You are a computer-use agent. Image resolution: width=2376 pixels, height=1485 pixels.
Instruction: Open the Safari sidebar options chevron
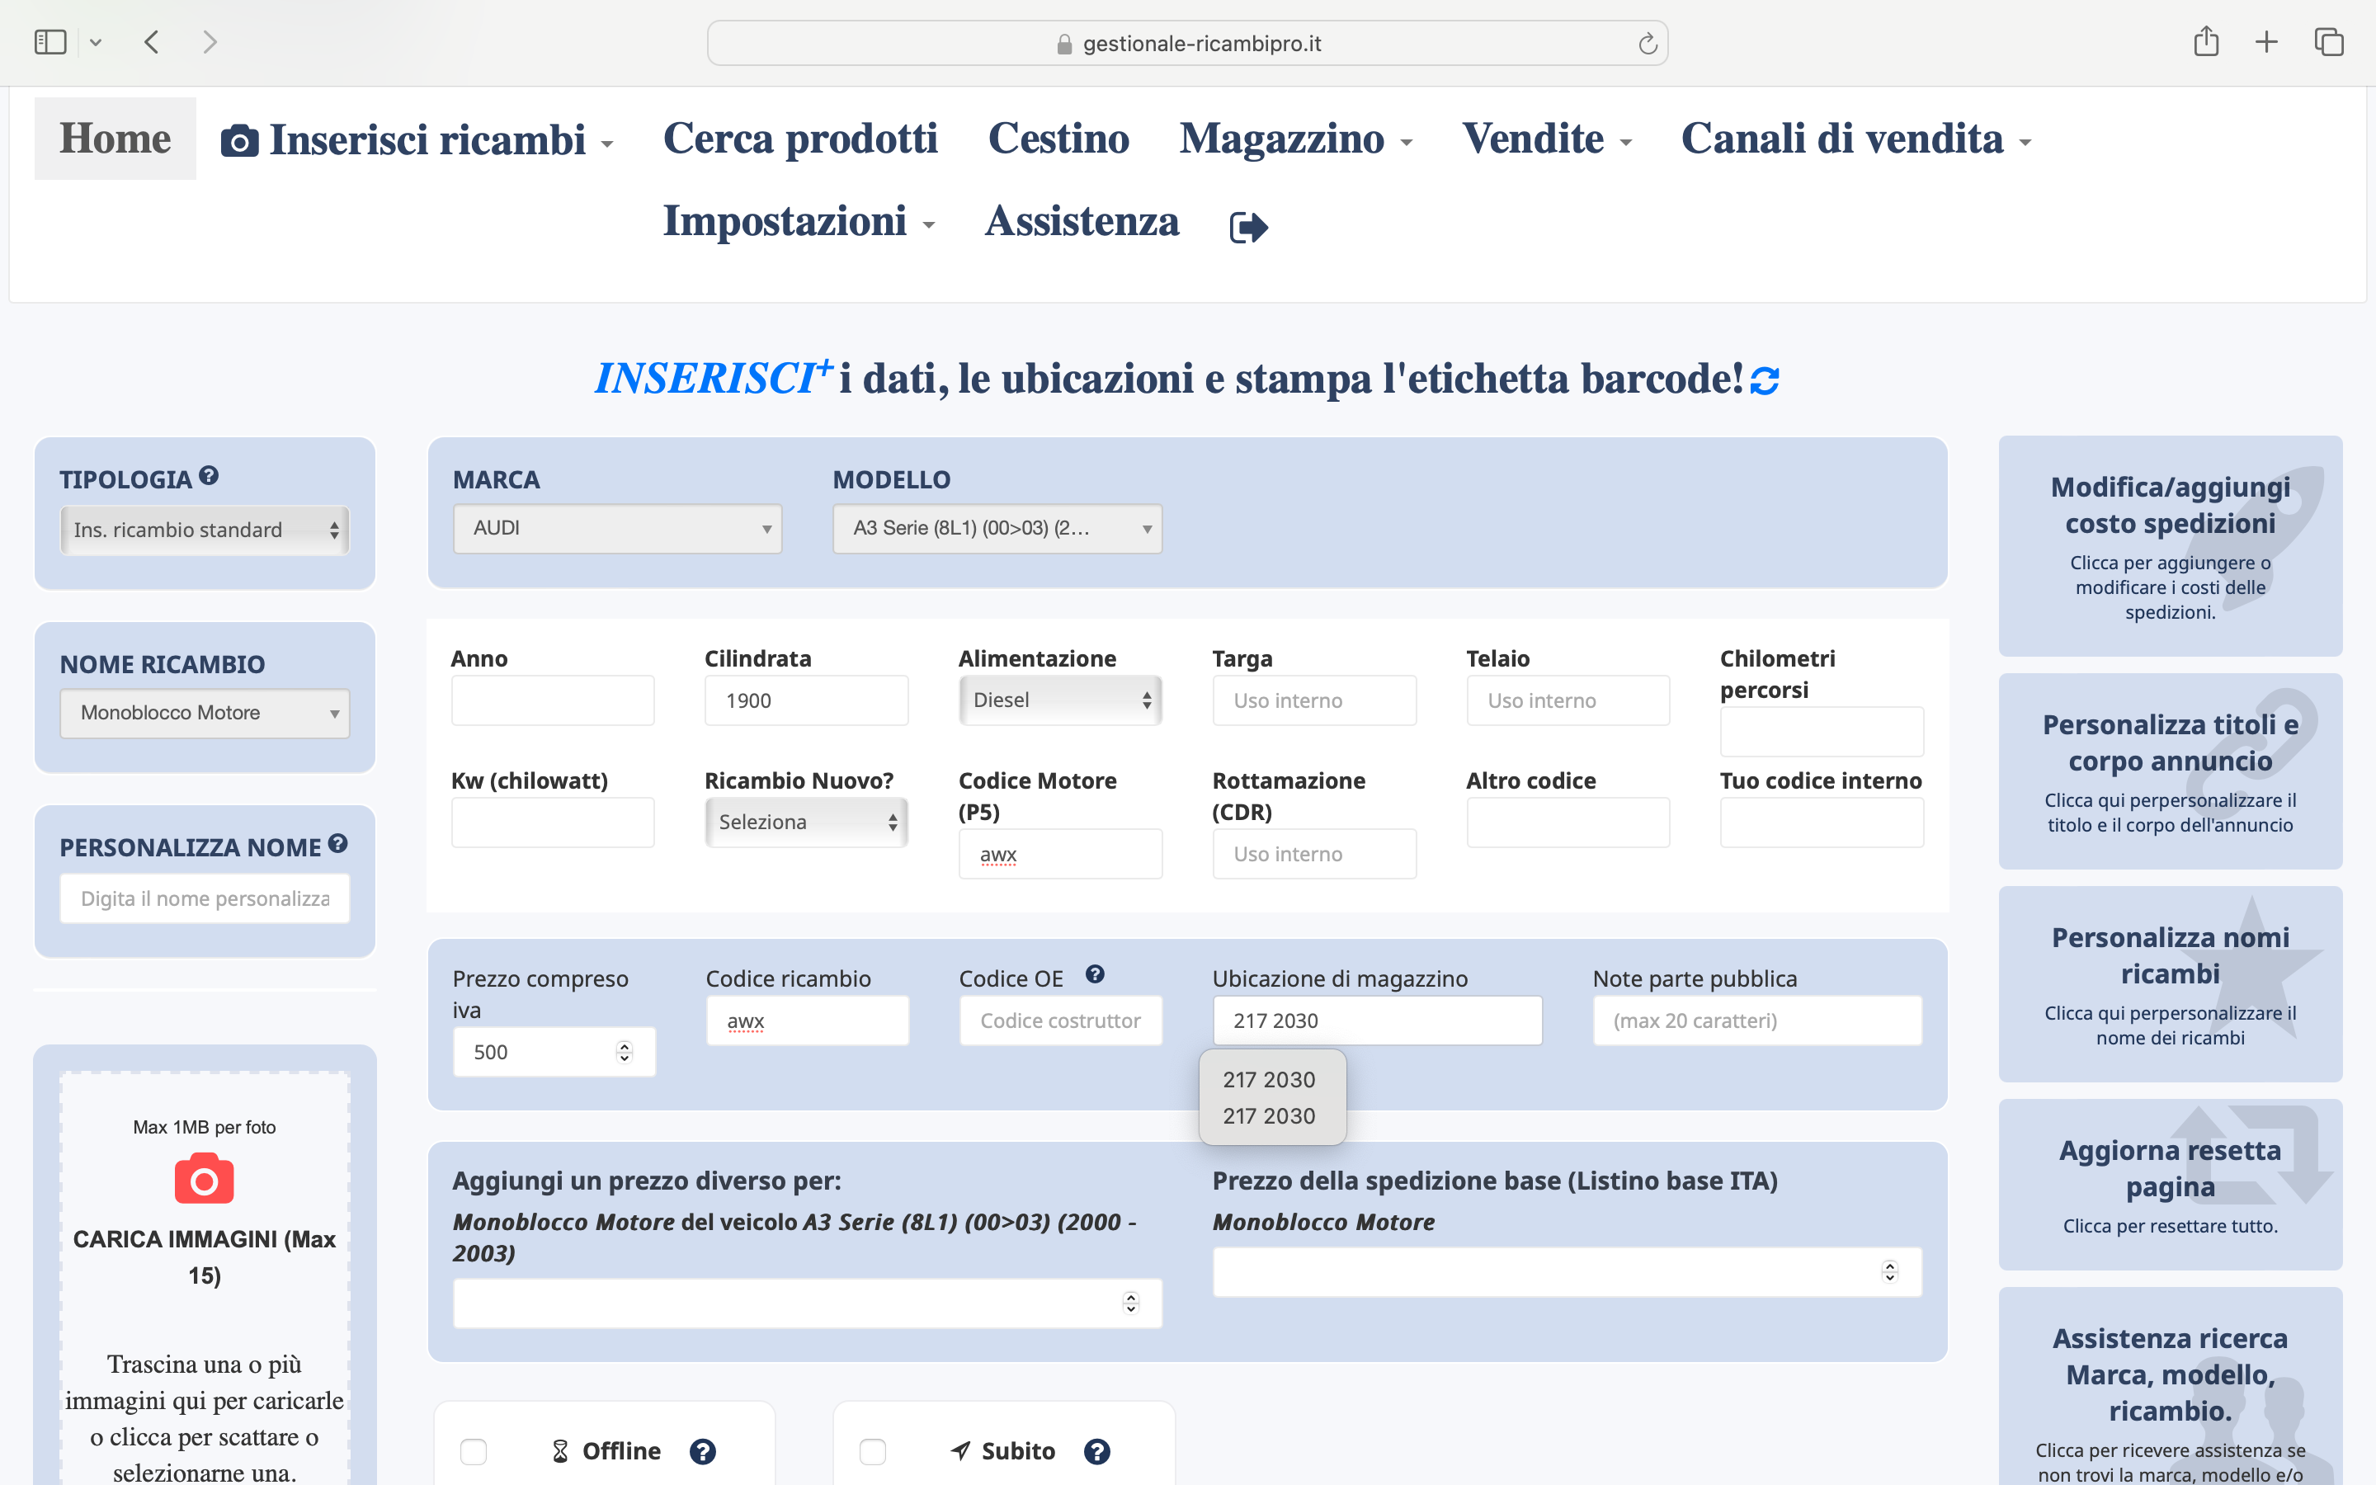95,42
